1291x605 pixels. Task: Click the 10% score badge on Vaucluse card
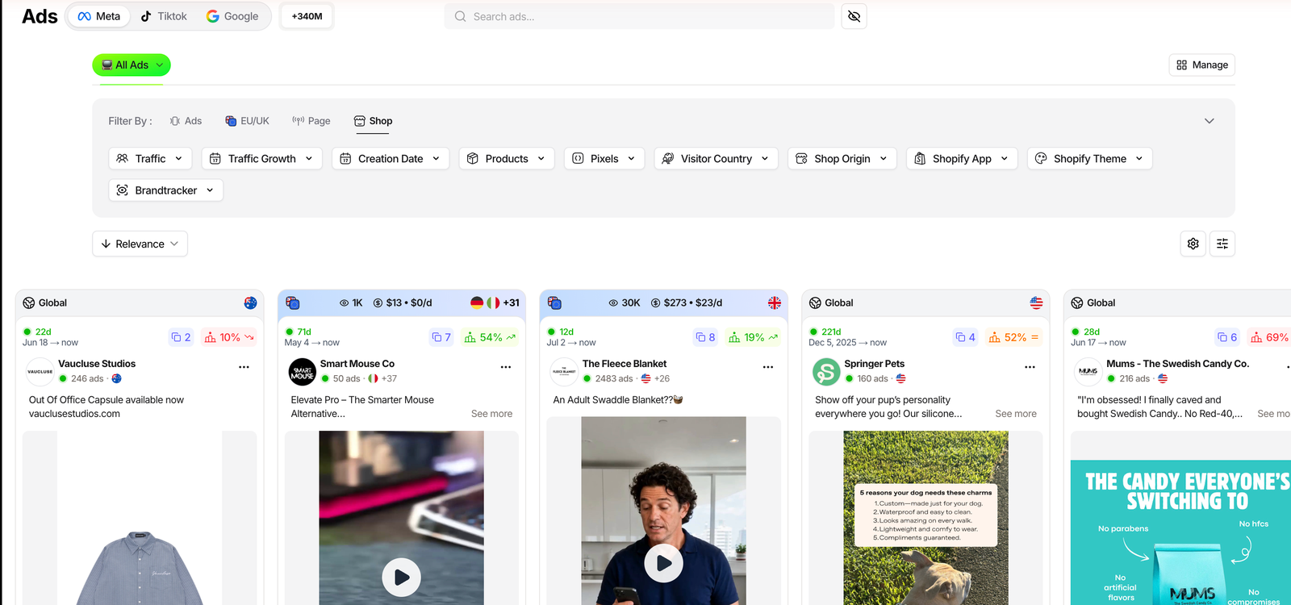click(229, 337)
